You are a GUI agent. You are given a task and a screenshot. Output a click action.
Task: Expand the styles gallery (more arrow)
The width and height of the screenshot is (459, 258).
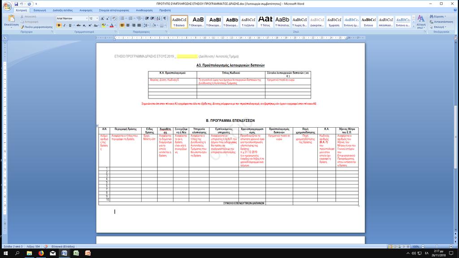pos(414,26)
